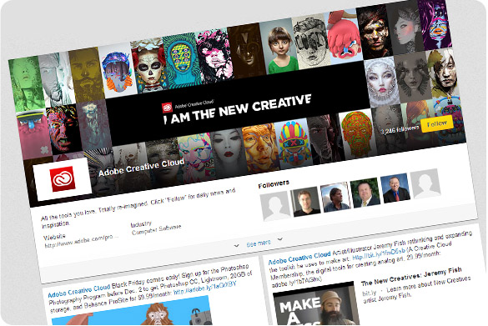488x326 pixels.
Task: Open The New Creatives: Jeremy Fish headline
Action: [x=411, y=276]
